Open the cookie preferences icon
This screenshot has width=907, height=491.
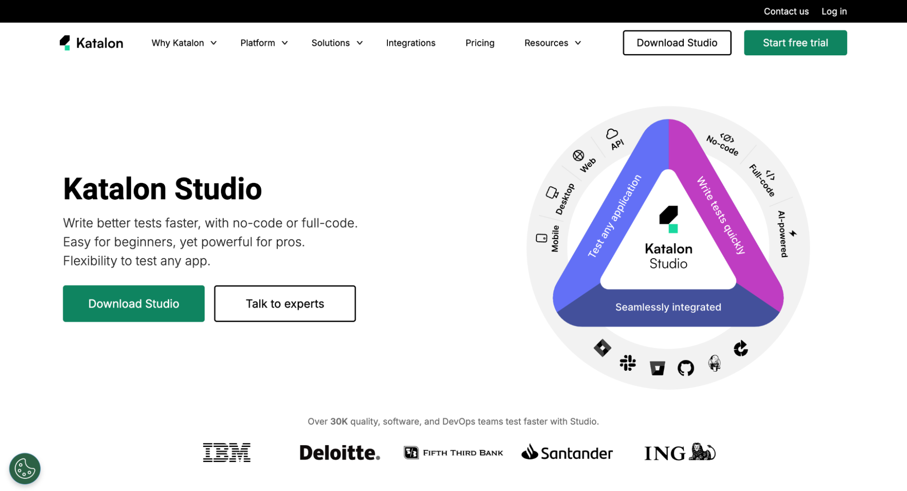25,468
